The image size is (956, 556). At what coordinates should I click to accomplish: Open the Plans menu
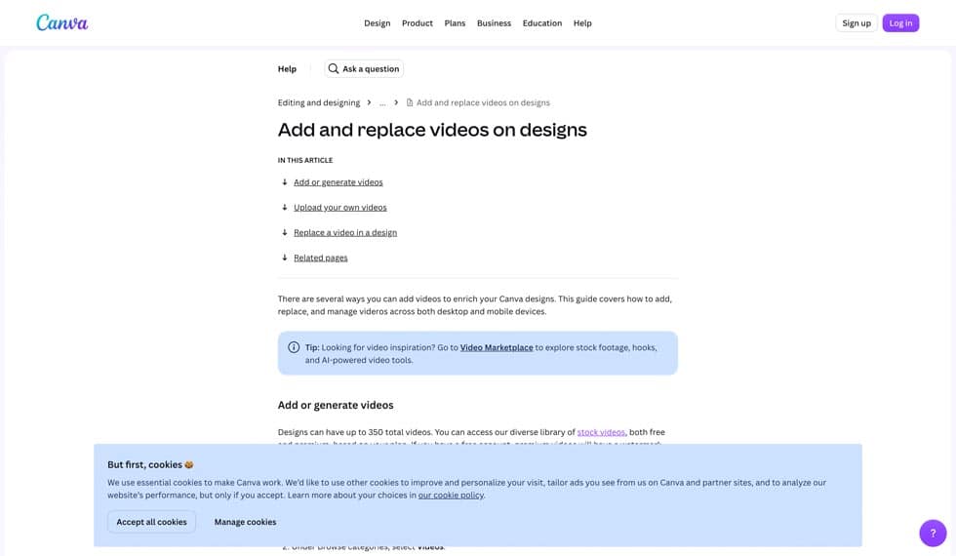455,23
